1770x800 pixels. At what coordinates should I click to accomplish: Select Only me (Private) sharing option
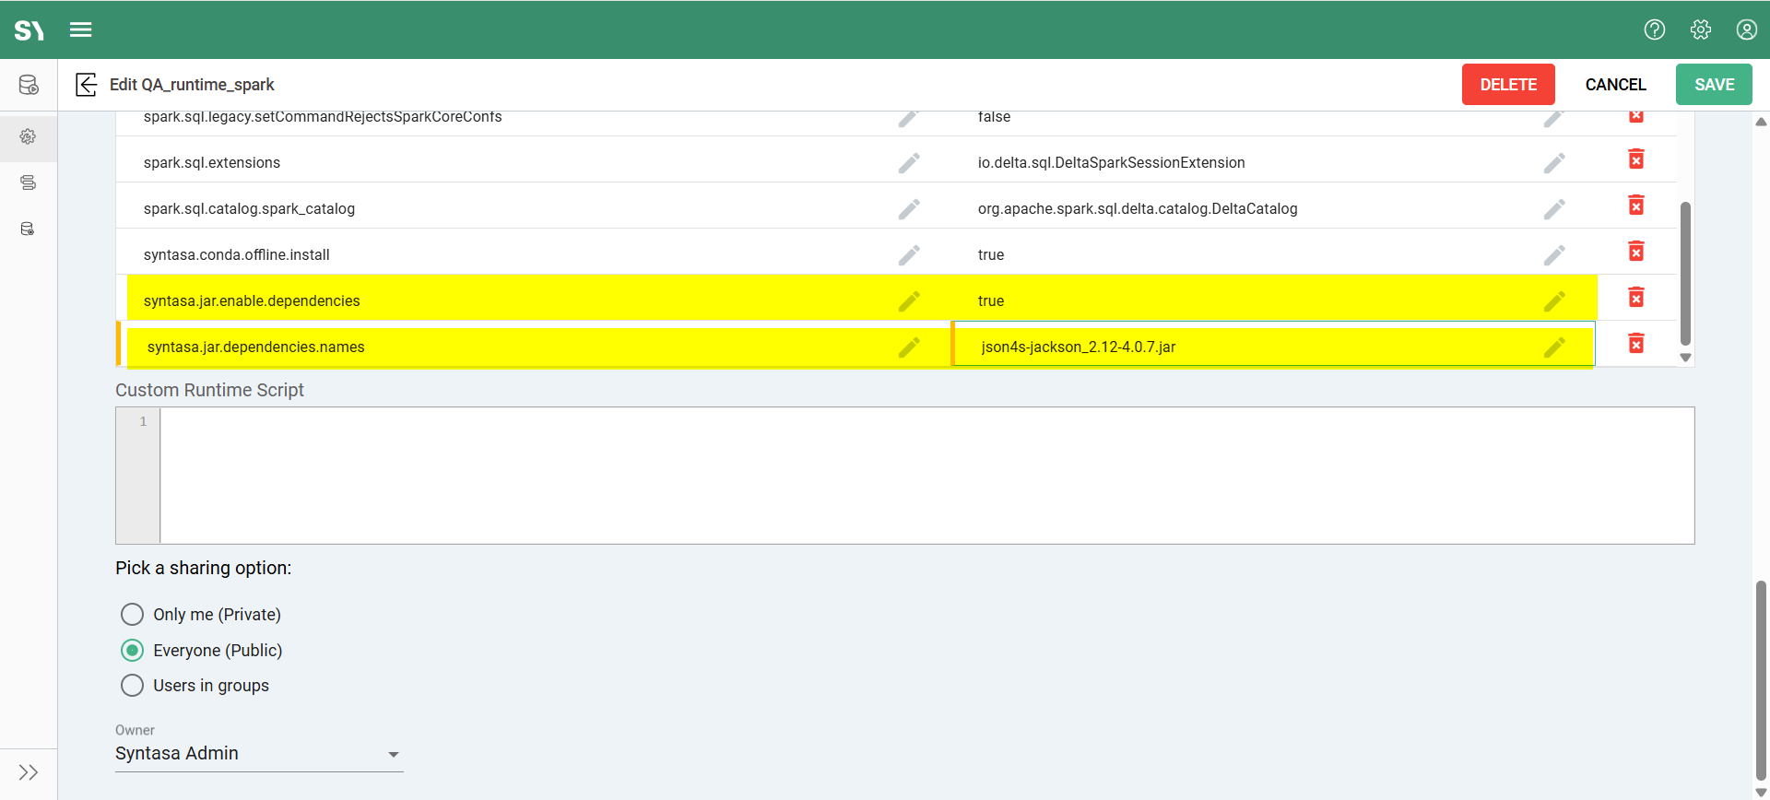tap(133, 615)
